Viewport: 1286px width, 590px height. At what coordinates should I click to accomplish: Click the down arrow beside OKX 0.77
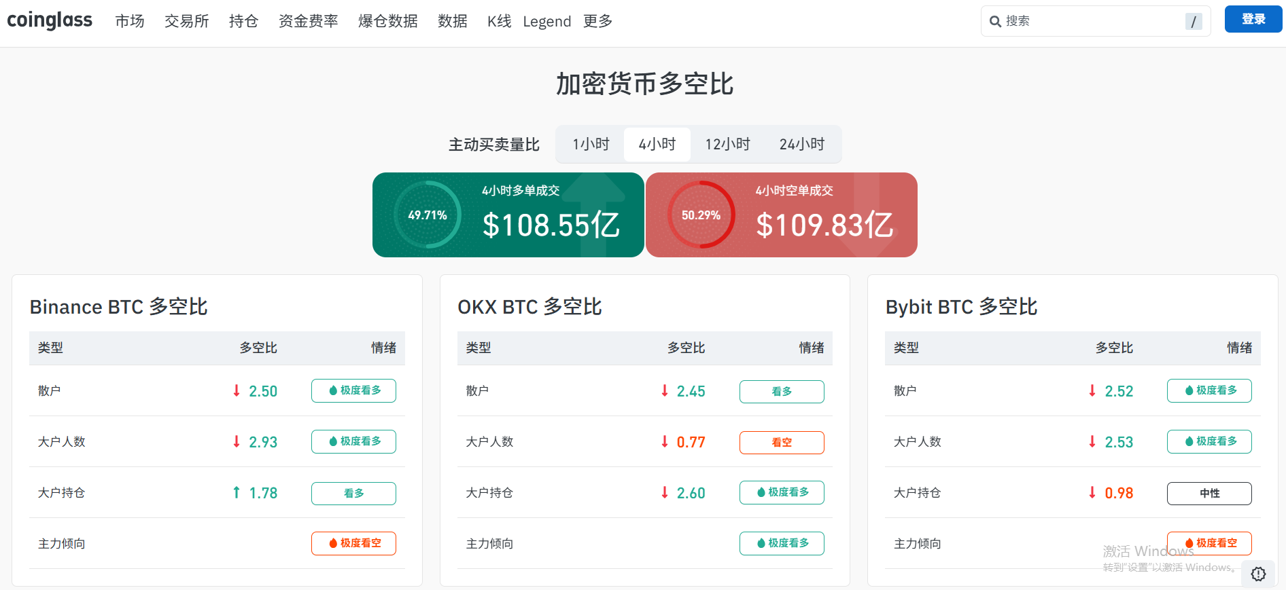665,441
